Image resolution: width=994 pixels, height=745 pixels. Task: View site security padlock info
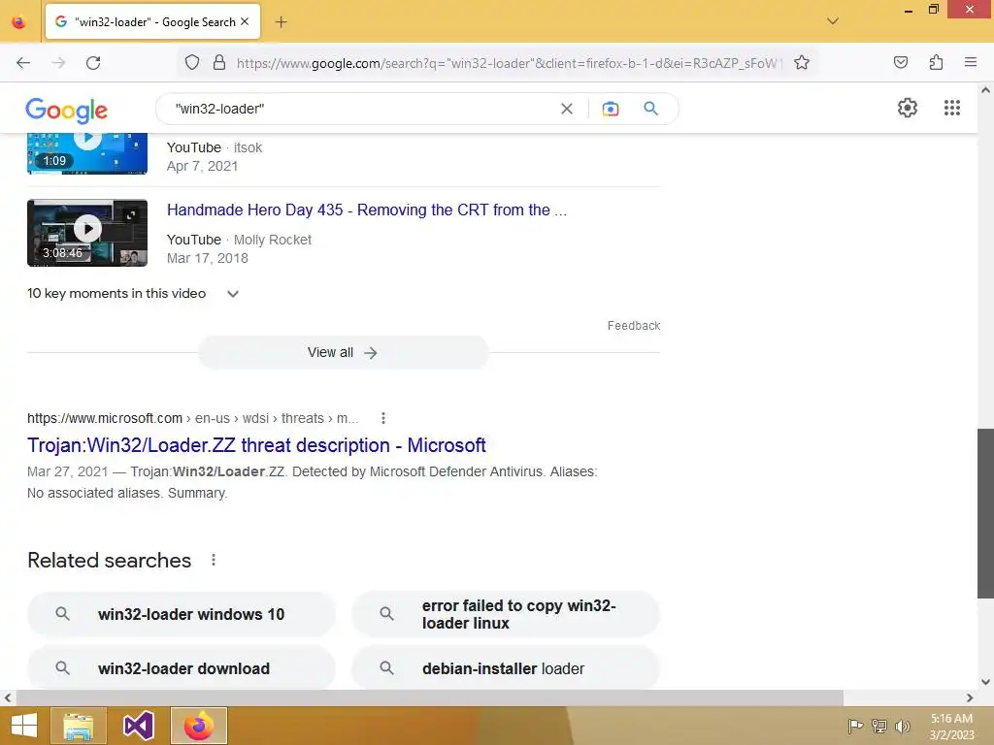tap(218, 62)
